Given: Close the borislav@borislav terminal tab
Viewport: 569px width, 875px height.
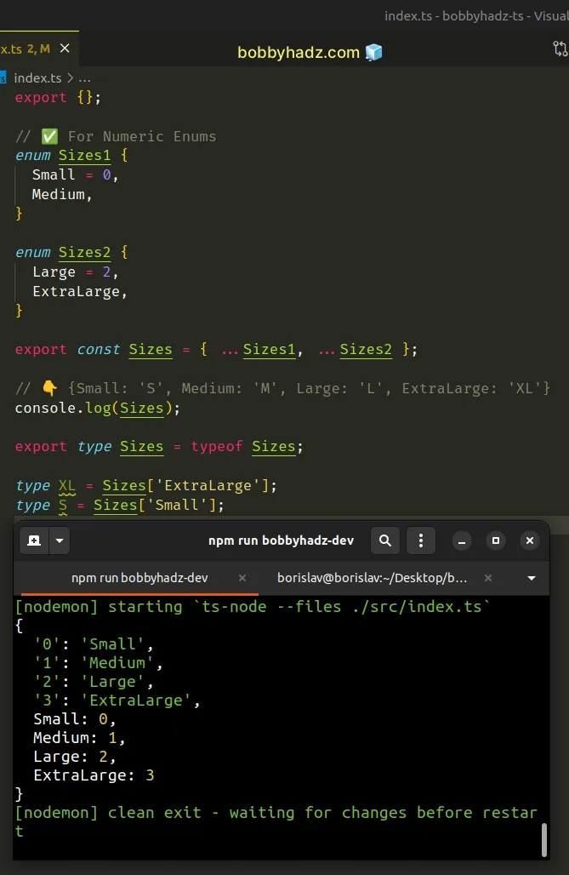Looking at the screenshot, I should [x=488, y=578].
